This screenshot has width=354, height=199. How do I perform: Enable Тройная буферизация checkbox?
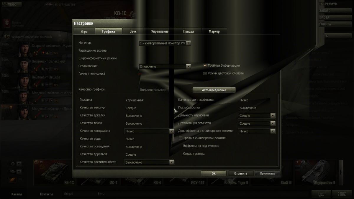coord(205,65)
